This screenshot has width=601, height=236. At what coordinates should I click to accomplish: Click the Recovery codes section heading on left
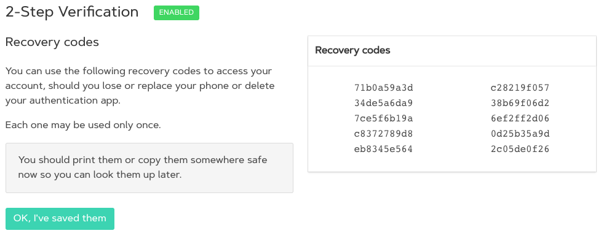pos(52,42)
